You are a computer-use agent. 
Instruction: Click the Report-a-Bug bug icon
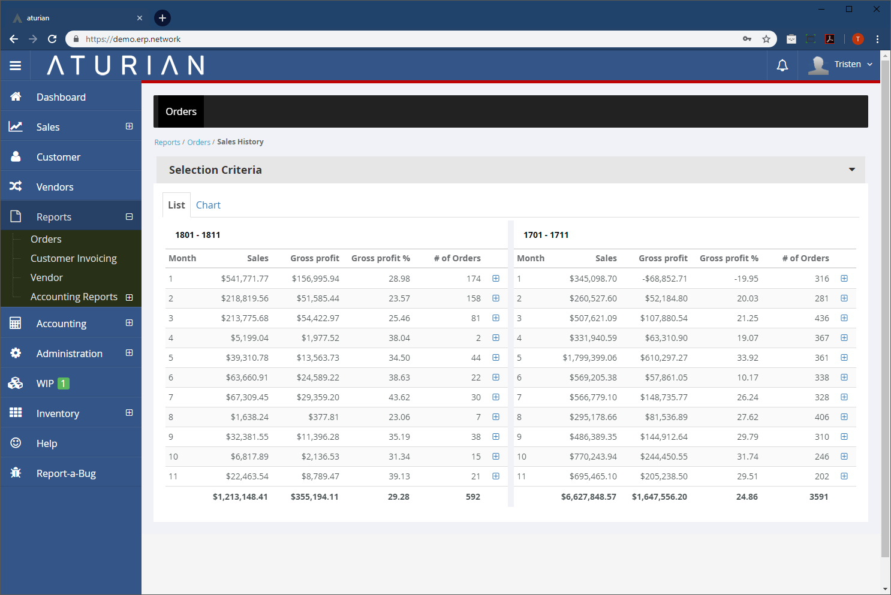coord(16,473)
